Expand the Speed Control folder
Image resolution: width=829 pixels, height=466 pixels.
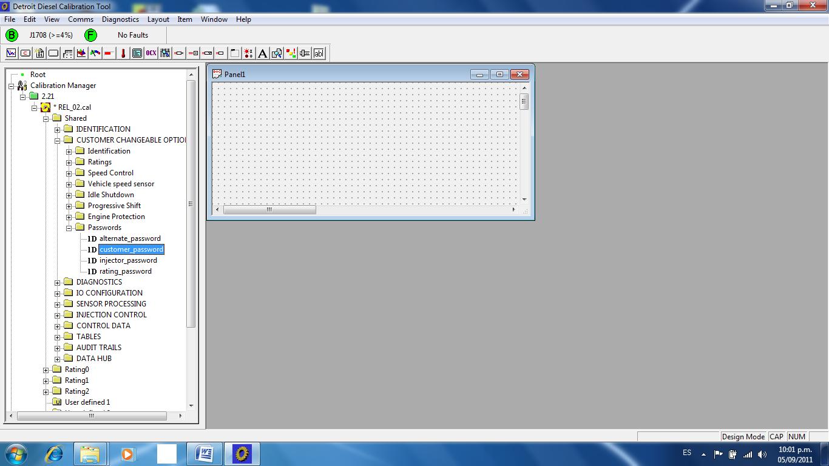click(69, 173)
